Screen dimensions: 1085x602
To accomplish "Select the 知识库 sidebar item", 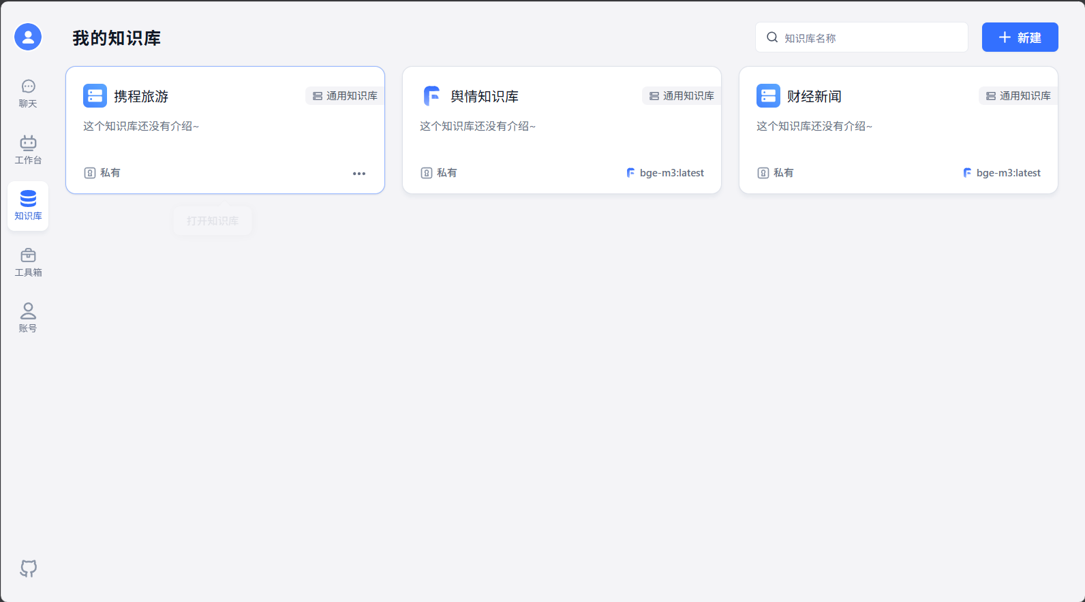I will pyautogui.click(x=28, y=206).
